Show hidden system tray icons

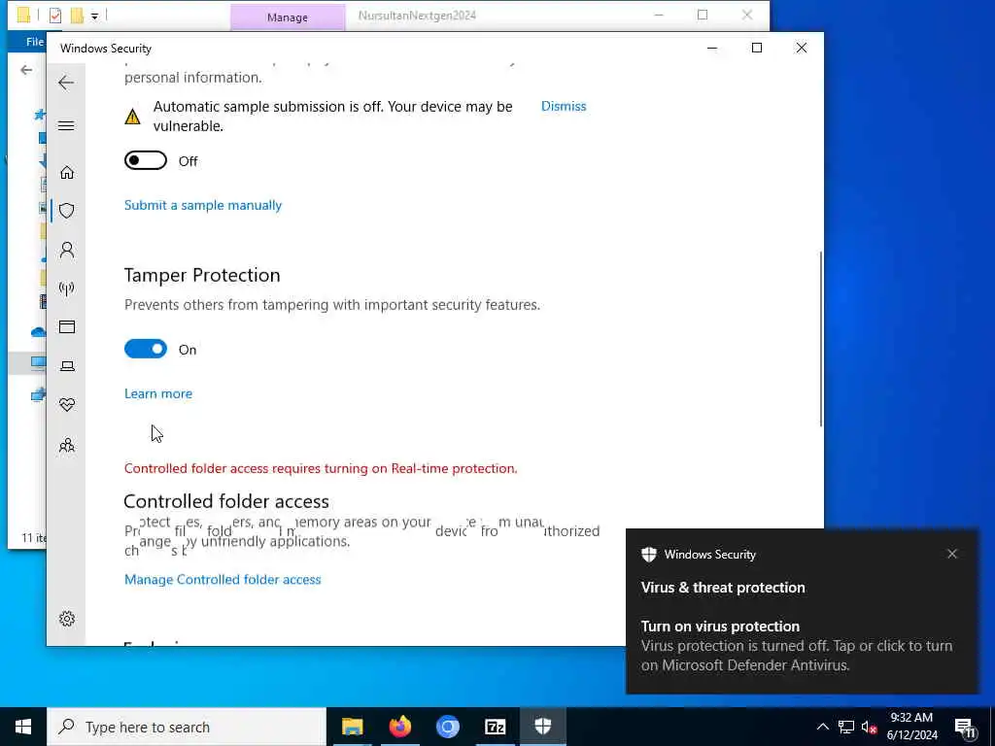(x=822, y=727)
